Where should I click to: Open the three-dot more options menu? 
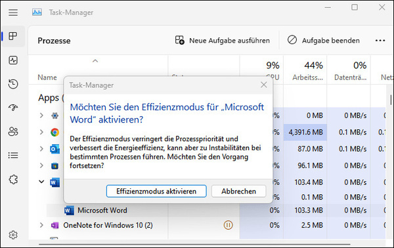point(380,41)
